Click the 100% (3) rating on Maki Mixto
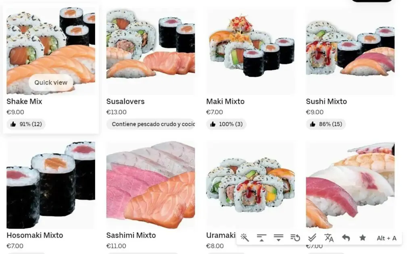The height and width of the screenshot is (254, 413). click(226, 124)
